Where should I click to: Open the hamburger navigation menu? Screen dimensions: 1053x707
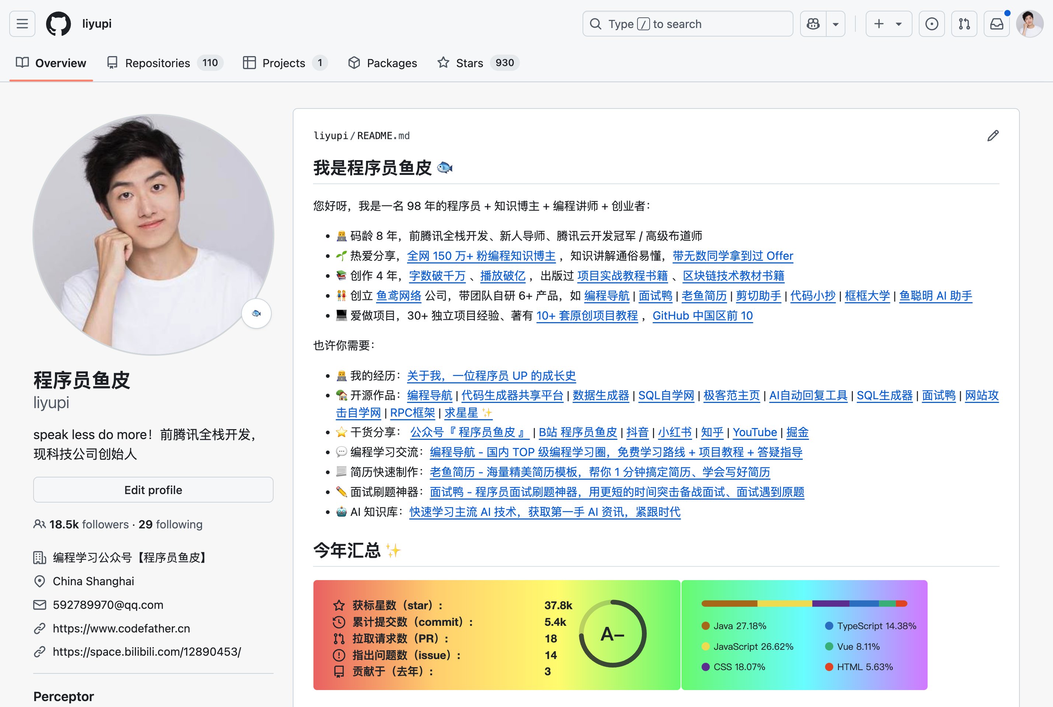22,24
